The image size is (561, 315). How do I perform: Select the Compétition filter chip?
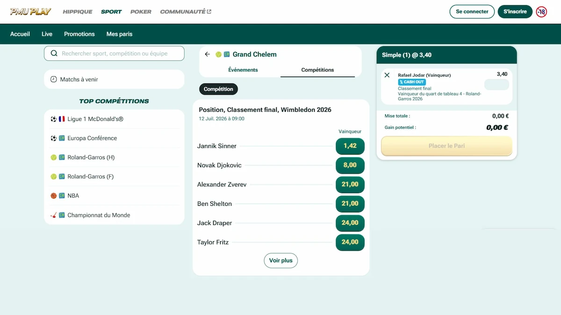click(218, 89)
